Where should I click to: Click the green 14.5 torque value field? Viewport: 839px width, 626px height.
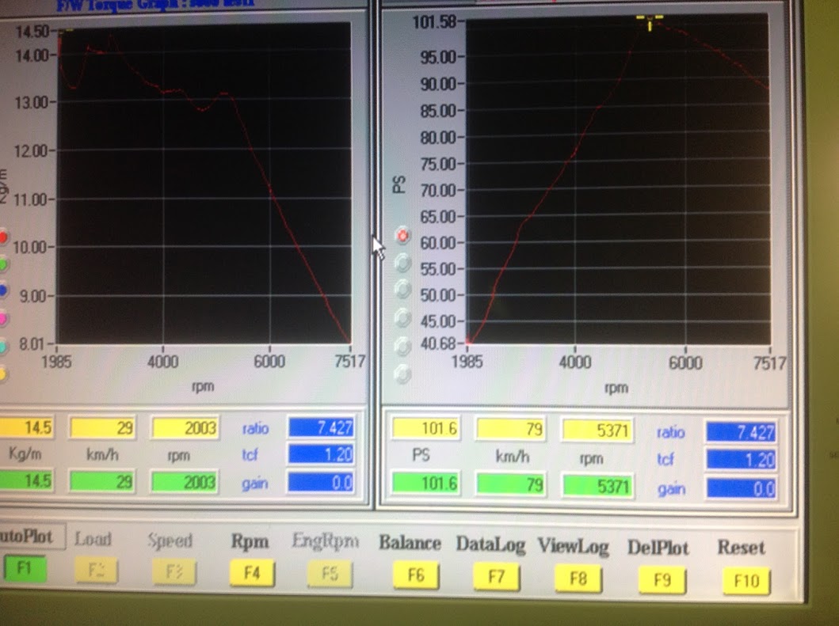(26, 481)
